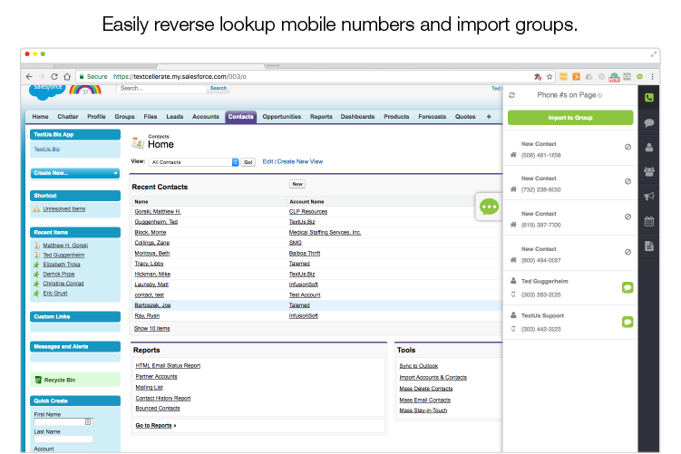This screenshot has height=454, width=681.
Task: Open the phone numbers panel icon
Action: click(x=649, y=98)
